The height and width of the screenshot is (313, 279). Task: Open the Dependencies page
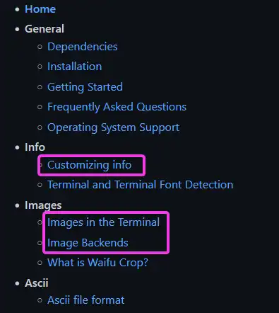pyautogui.click(x=83, y=47)
